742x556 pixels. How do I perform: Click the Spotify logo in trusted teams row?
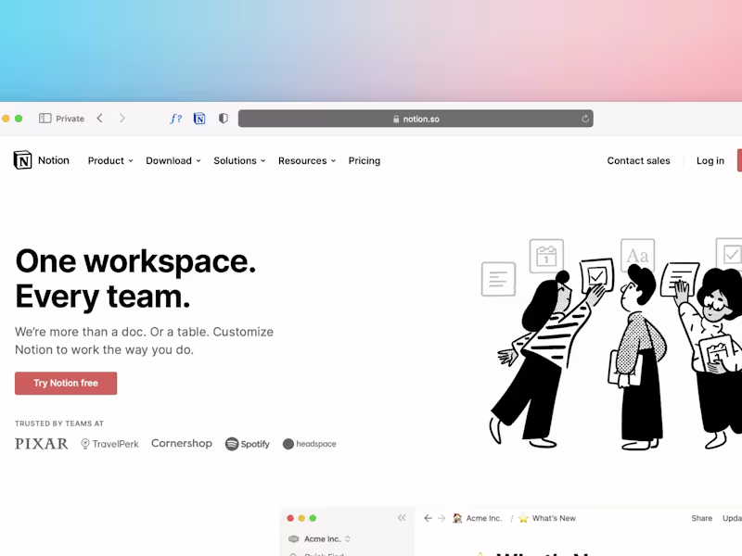pos(247,444)
